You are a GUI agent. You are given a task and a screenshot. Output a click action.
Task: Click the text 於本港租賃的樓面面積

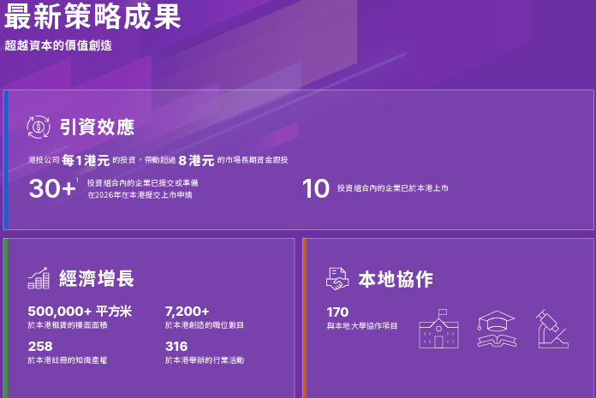click(x=68, y=325)
